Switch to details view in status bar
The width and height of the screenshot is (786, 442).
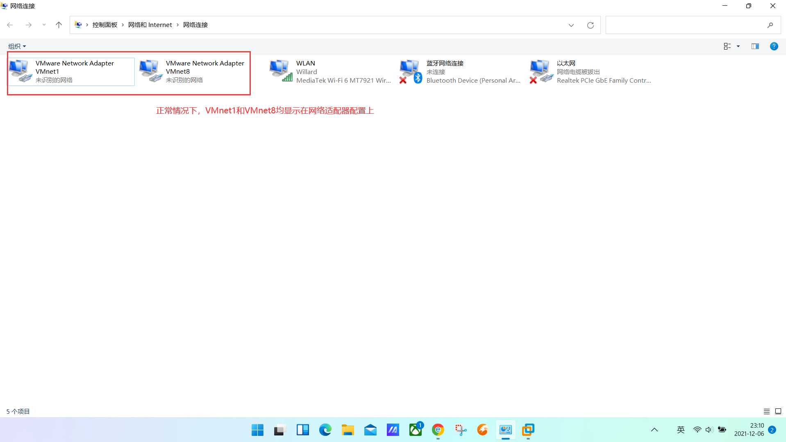pos(767,411)
